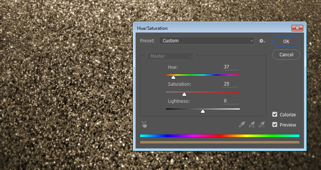This screenshot has height=170, width=321.
Task: Click the brown output color bar
Action: [x=219, y=142]
